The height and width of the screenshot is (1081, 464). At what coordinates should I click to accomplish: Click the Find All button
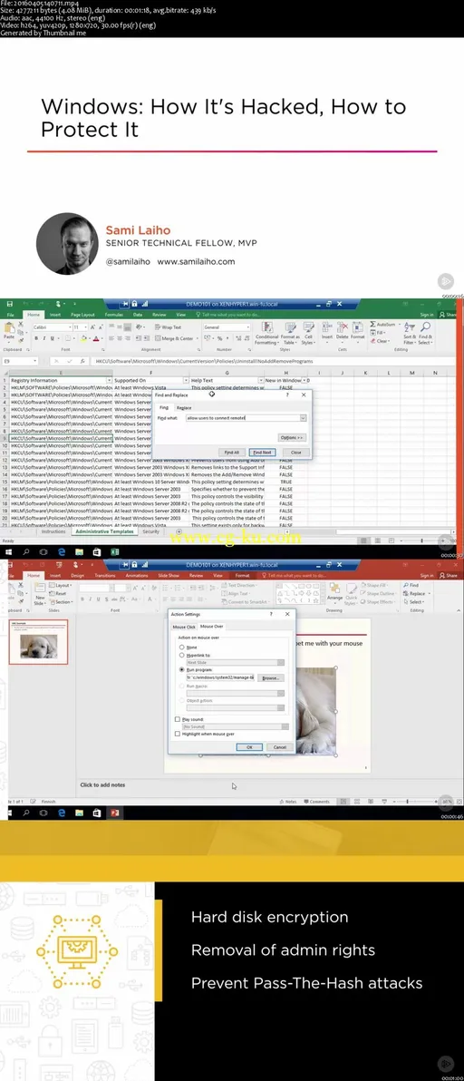(x=232, y=453)
